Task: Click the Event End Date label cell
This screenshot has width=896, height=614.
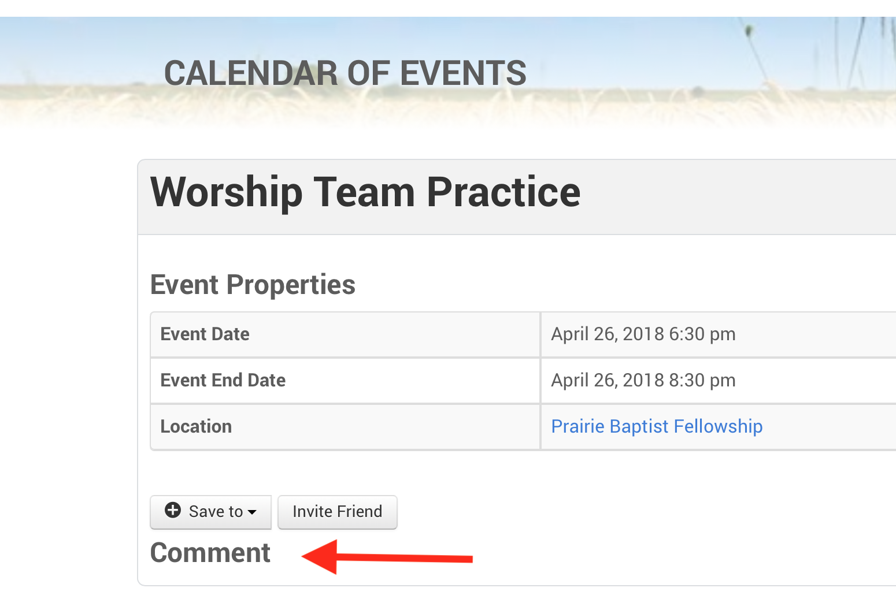Action: pyautogui.click(x=345, y=381)
